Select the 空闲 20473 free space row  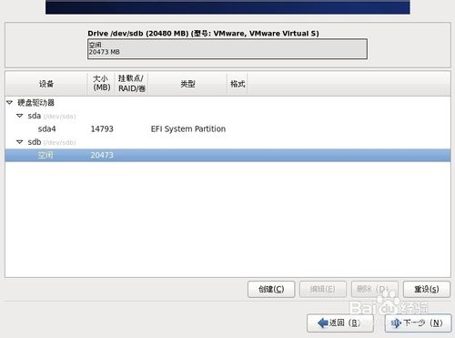tap(227, 155)
